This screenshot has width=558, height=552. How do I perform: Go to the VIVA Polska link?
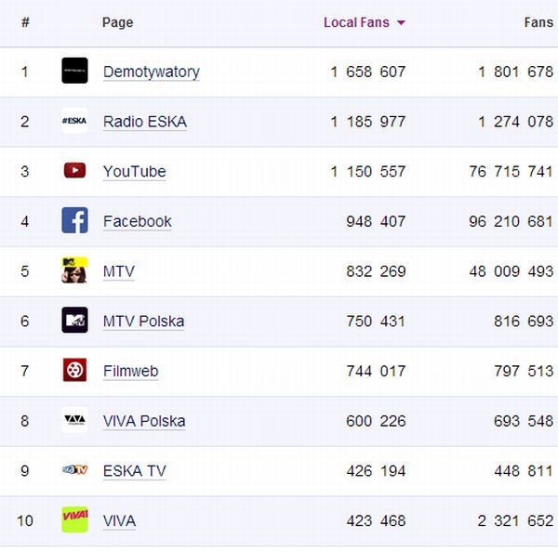[x=144, y=421]
